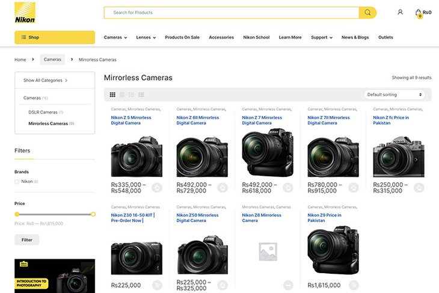Click the Rs225,000 price of Nikon Z30
The width and height of the screenshot is (439, 293).
click(x=126, y=285)
